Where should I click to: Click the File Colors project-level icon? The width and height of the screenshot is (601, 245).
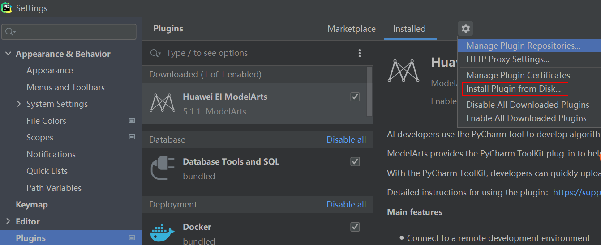(x=132, y=120)
